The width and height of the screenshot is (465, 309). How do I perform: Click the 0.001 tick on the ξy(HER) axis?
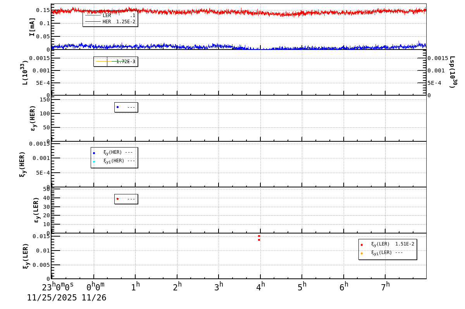pos(41,158)
